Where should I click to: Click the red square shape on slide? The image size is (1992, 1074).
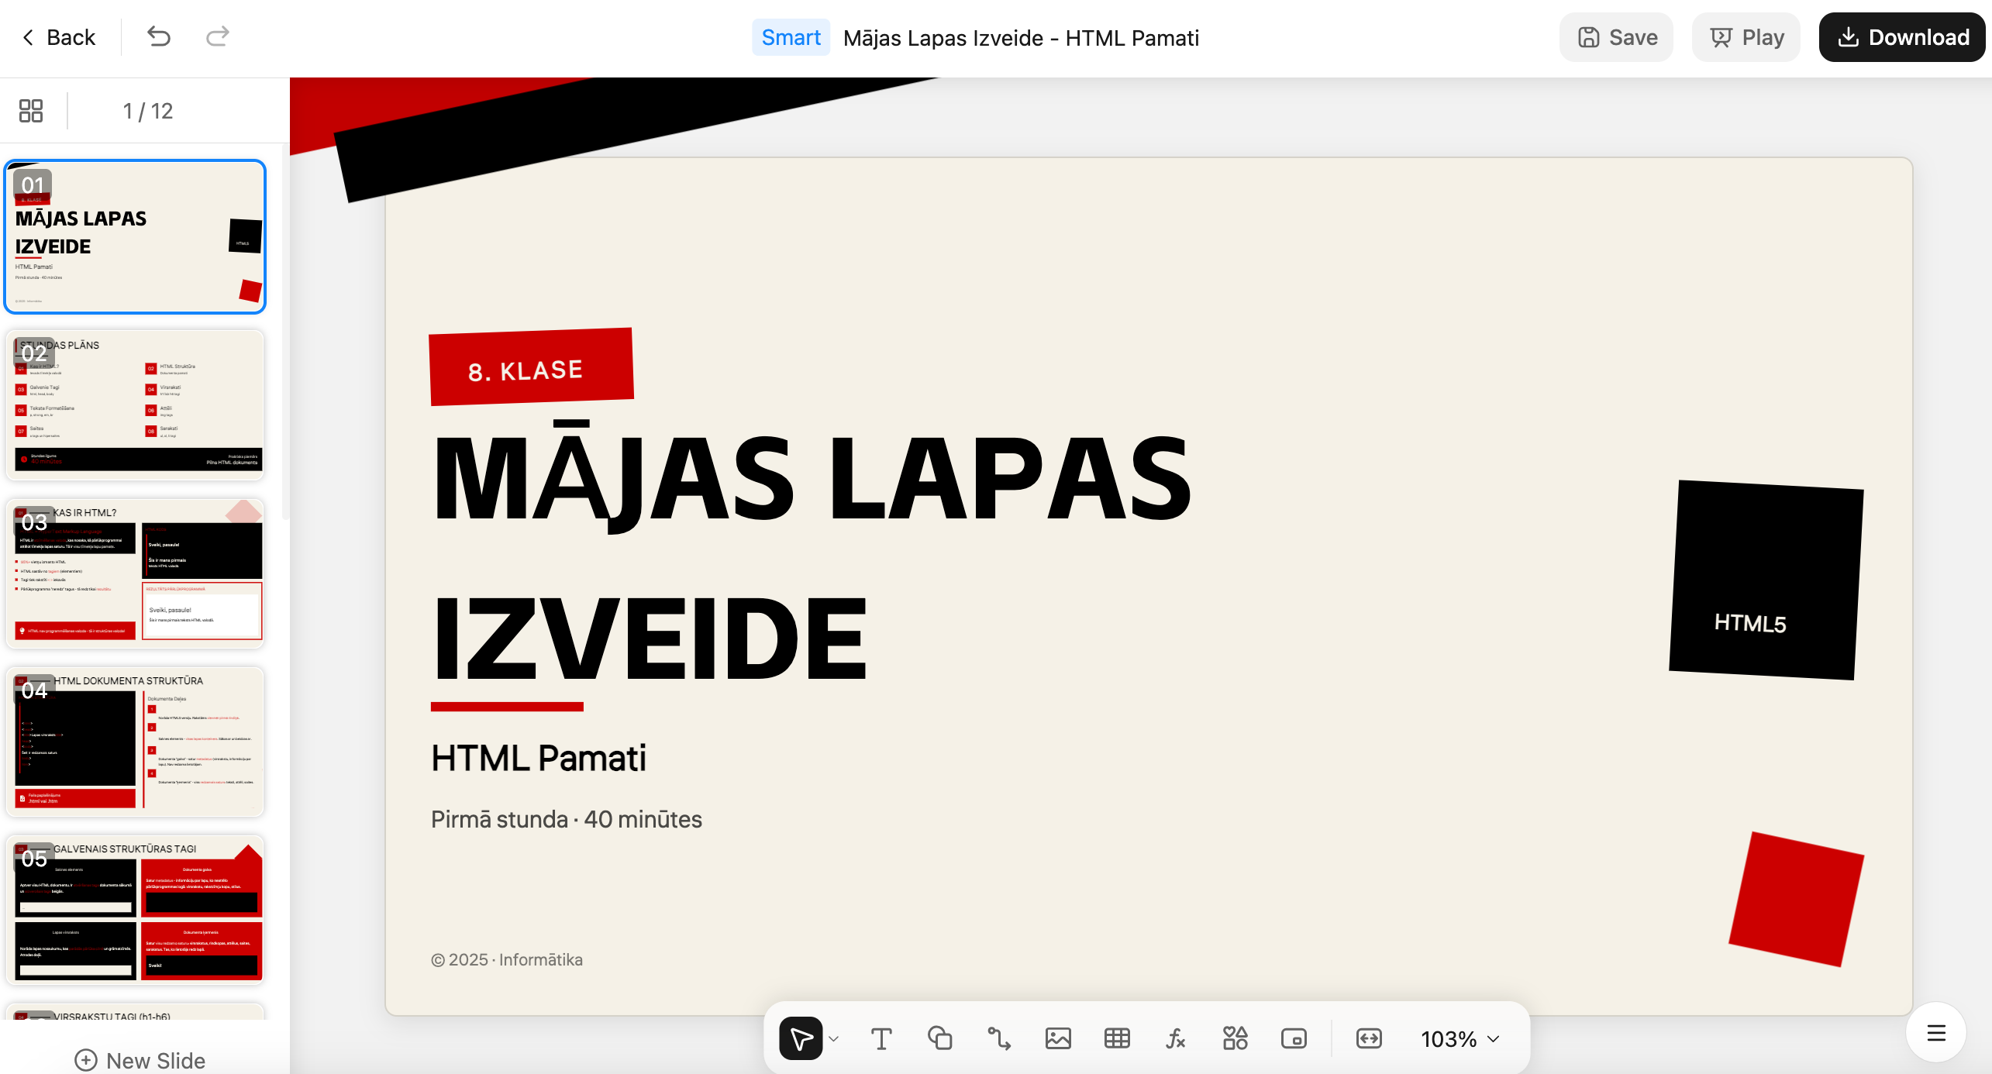click(x=1796, y=899)
